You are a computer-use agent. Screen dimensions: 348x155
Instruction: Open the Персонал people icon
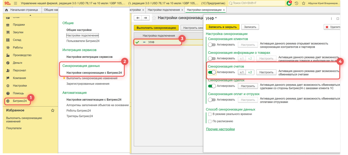[x=8, y=70]
